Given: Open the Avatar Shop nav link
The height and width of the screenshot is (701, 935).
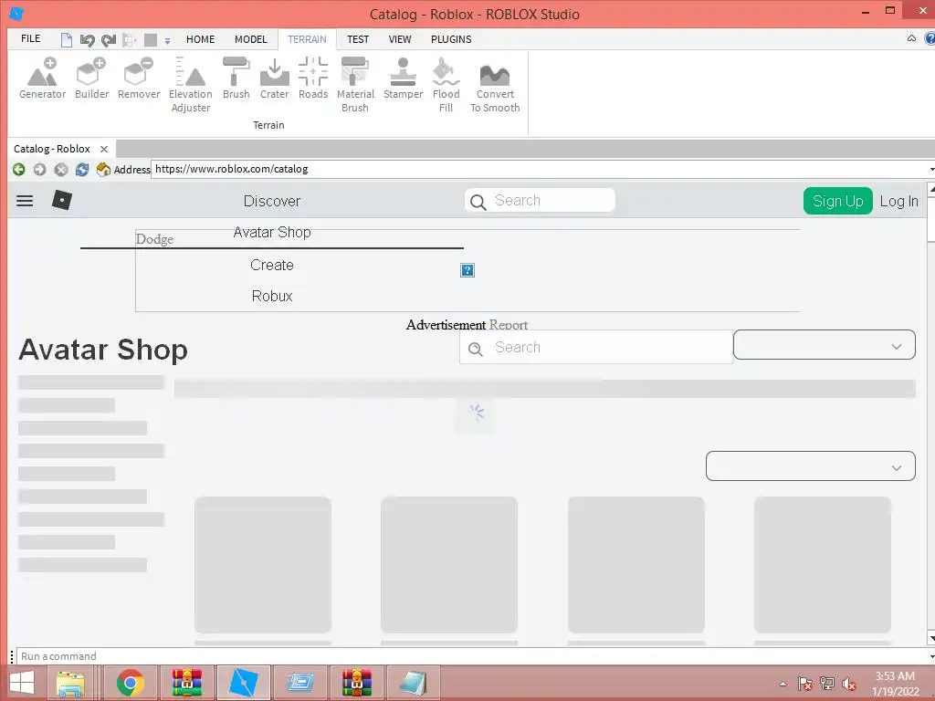Looking at the screenshot, I should [x=272, y=233].
